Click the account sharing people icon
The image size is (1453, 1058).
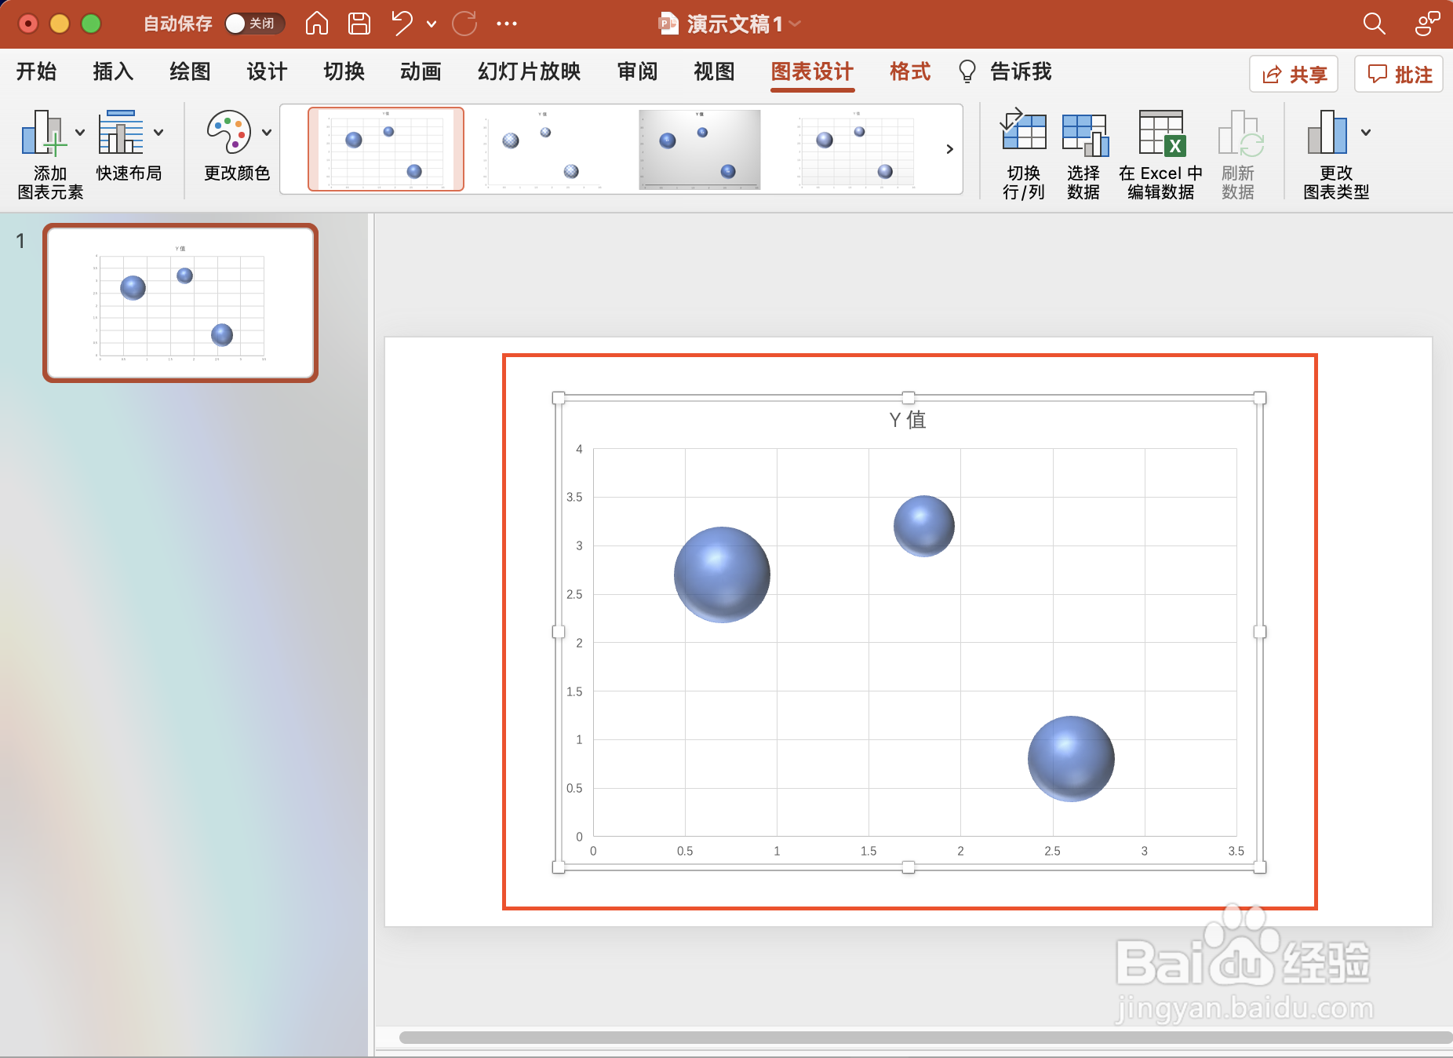[x=1427, y=24]
